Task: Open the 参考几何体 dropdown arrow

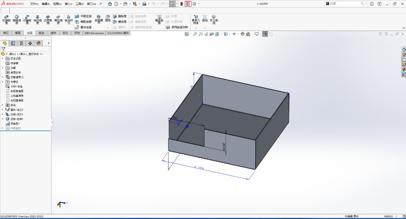Action: coord(196,28)
